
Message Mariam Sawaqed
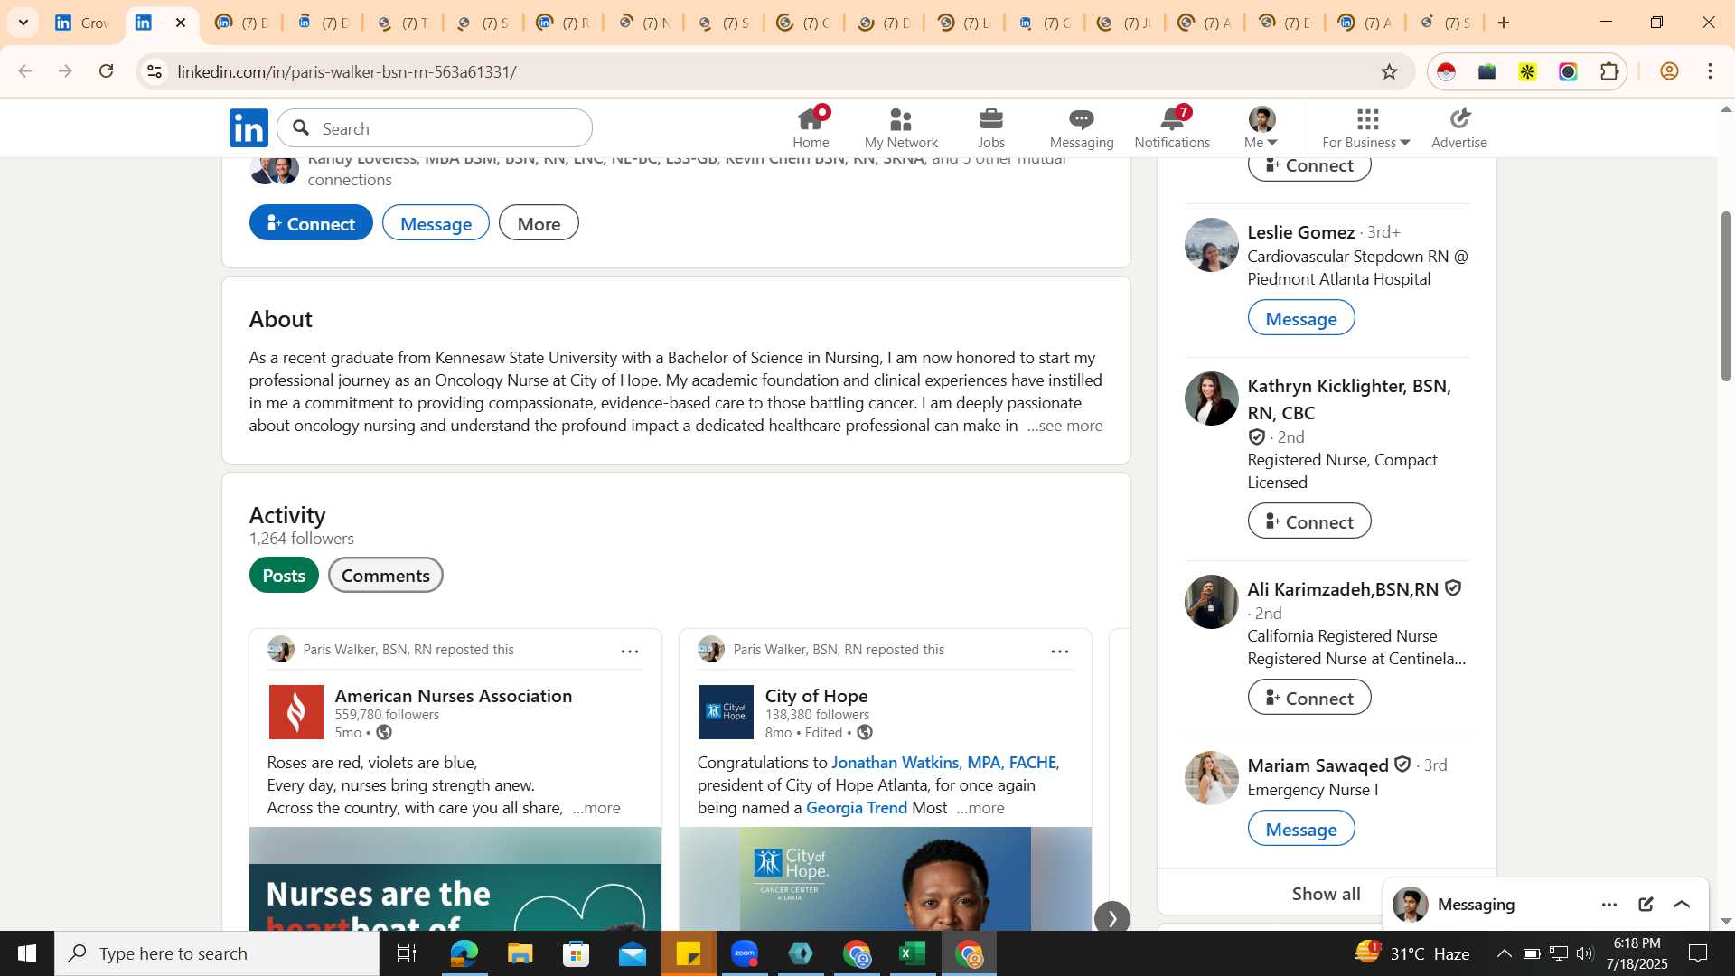(x=1301, y=829)
